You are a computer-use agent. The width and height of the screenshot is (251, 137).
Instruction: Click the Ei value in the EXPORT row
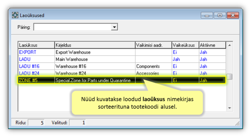pyautogui.click(x=175, y=52)
